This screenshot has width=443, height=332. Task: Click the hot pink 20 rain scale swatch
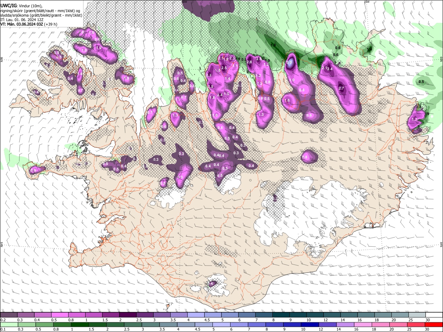(399, 325)
